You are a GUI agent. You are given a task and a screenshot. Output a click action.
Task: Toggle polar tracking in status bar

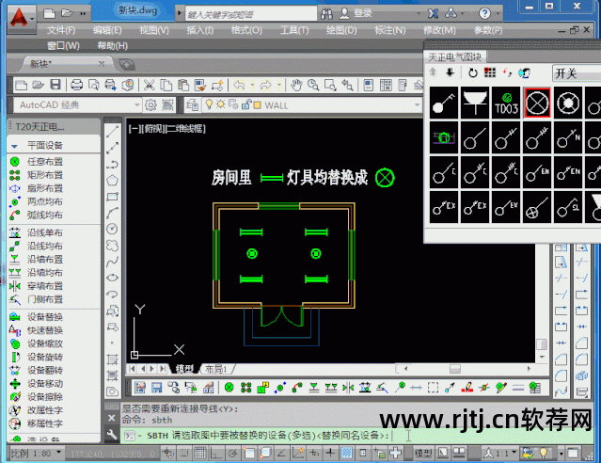pyautogui.click(x=232, y=454)
